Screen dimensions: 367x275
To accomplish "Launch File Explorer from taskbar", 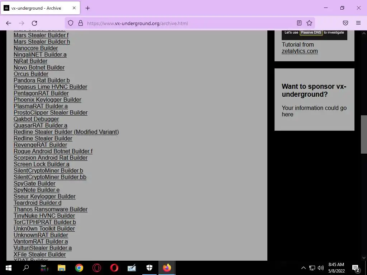I will (x=62, y=268).
